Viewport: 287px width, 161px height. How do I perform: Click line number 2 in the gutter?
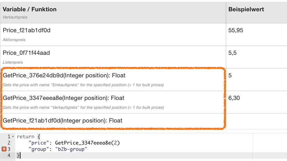pyautogui.click(x=9, y=143)
